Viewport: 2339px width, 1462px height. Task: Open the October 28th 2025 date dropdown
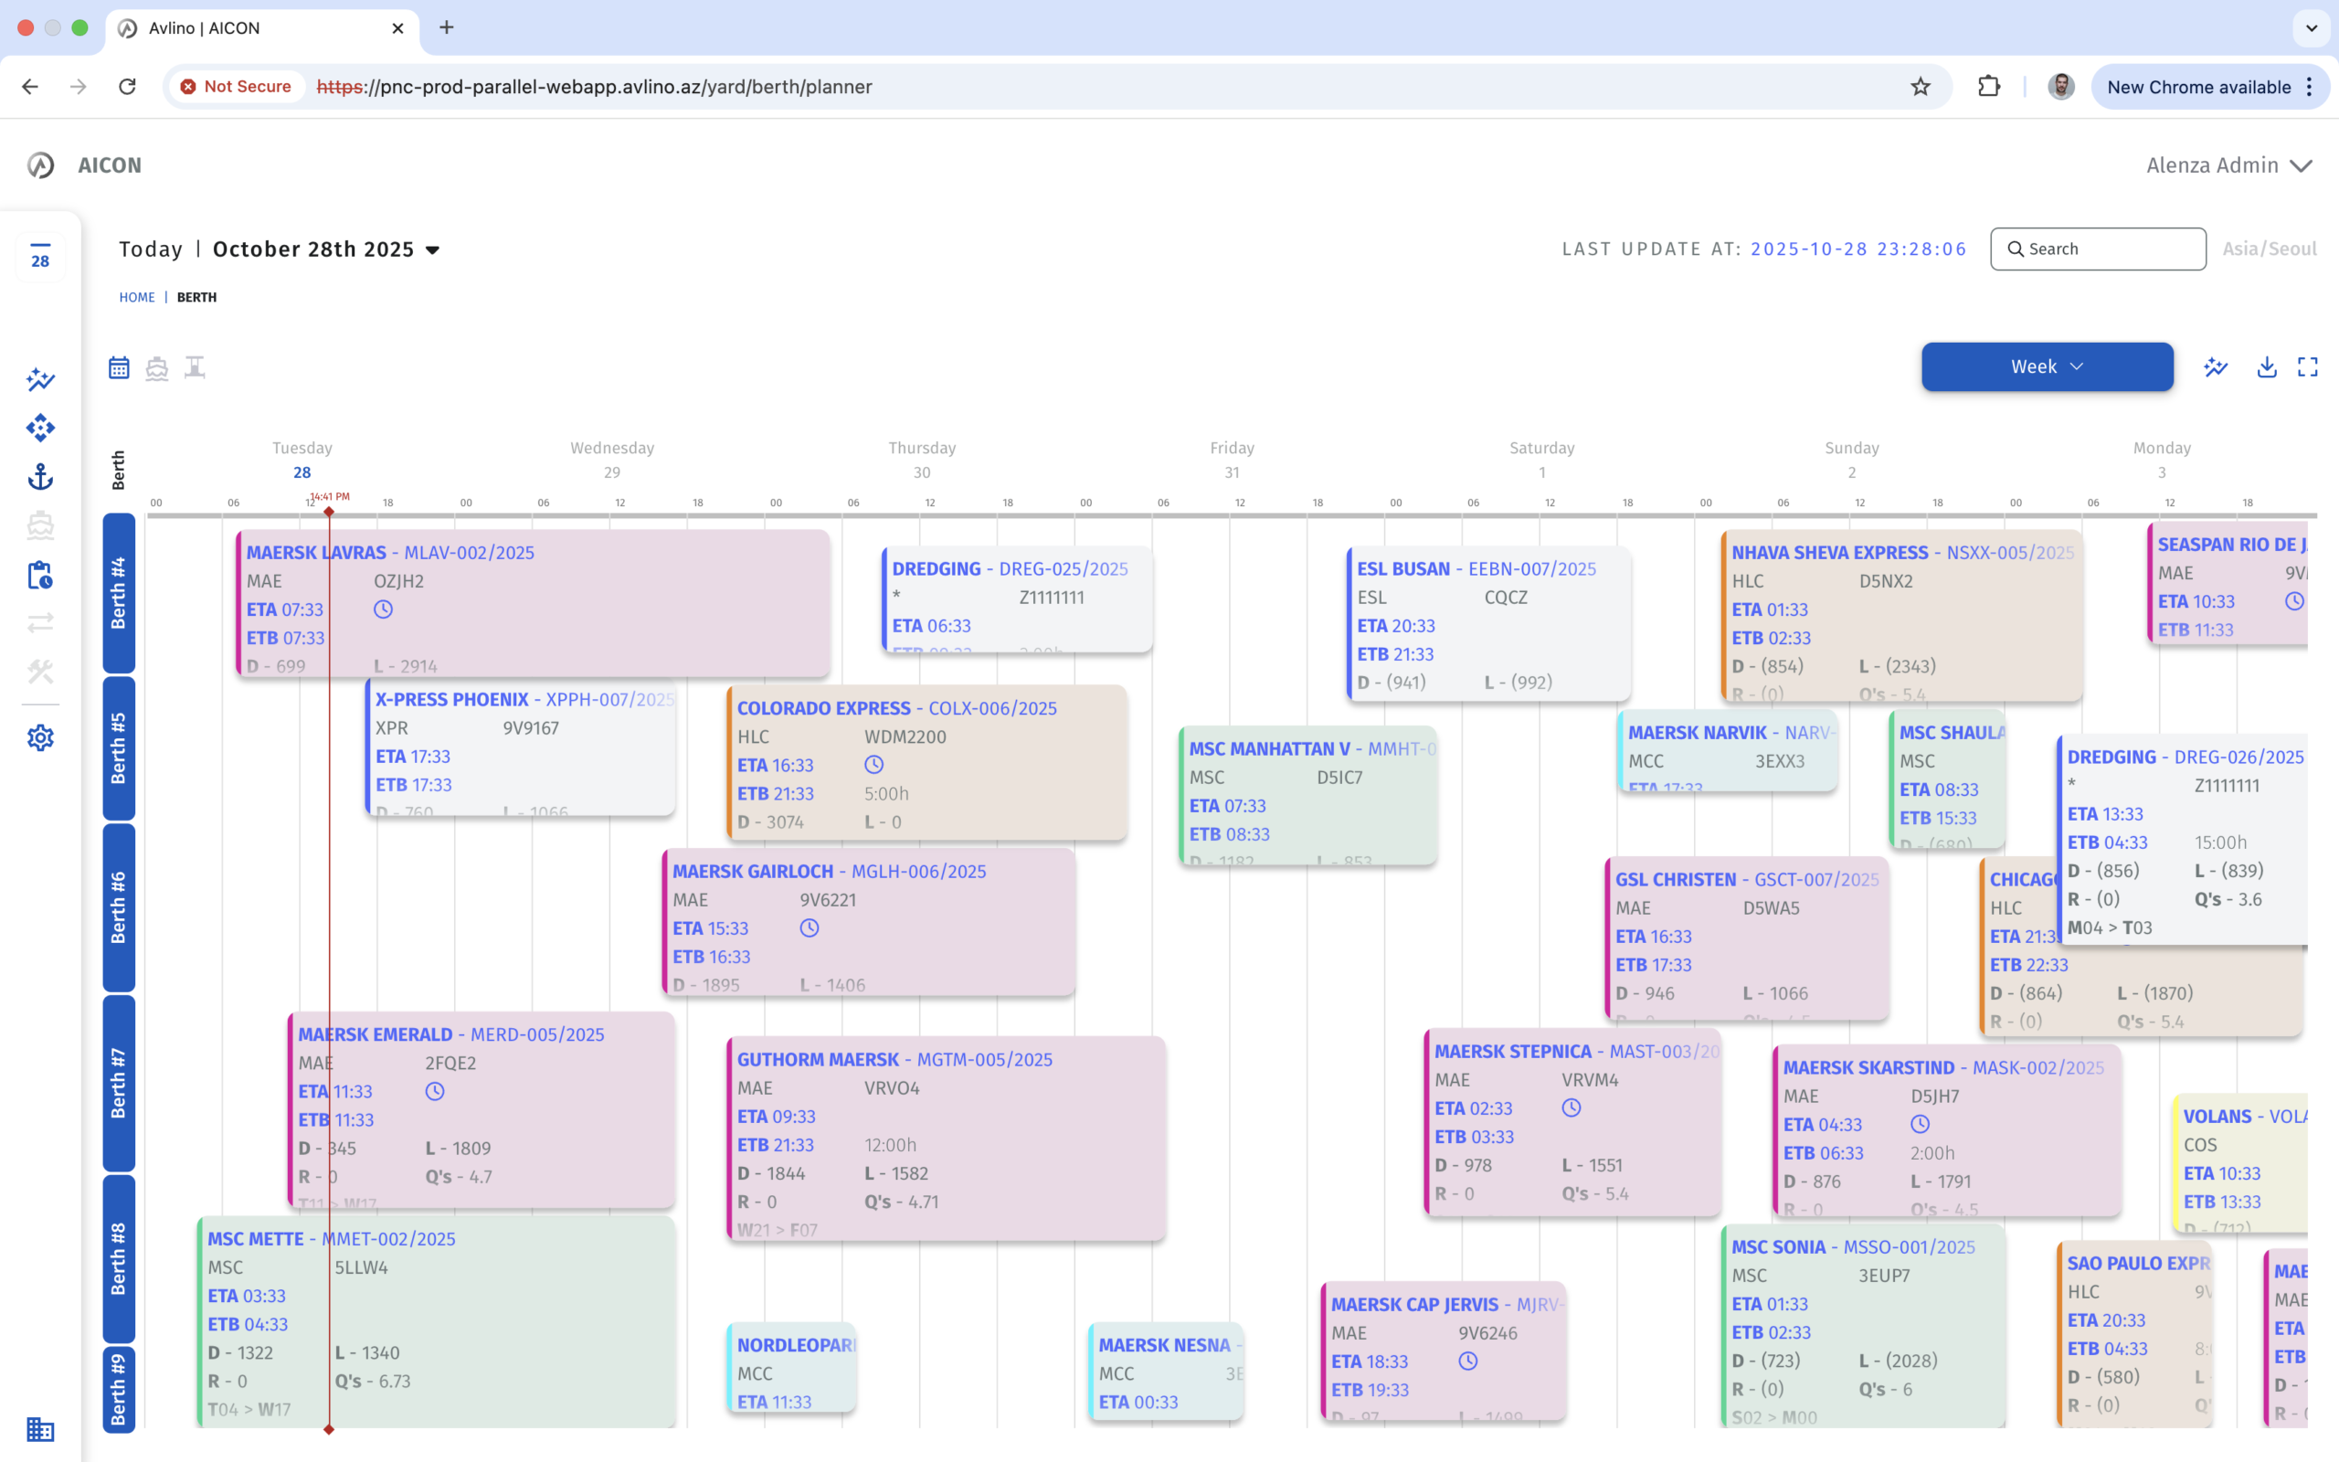click(327, 249)
